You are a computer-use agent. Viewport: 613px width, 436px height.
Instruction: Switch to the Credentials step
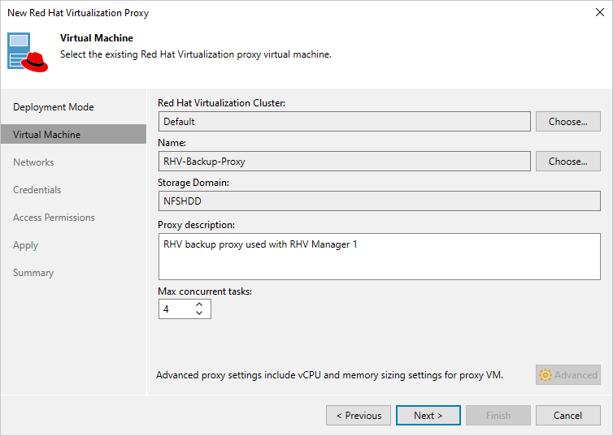coord(37,190)
